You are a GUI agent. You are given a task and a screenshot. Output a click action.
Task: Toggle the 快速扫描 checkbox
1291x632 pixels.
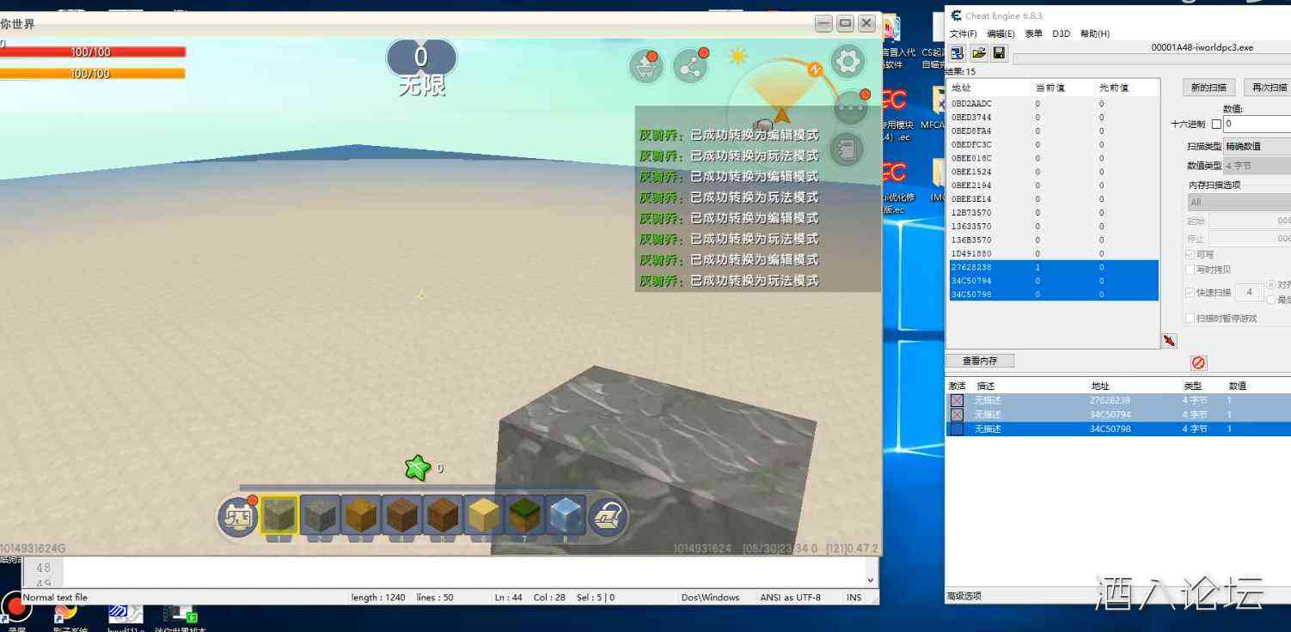point(1190,293)
